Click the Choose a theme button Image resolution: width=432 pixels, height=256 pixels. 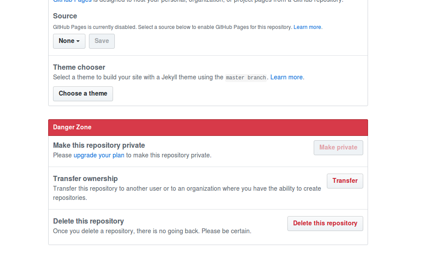83,94
